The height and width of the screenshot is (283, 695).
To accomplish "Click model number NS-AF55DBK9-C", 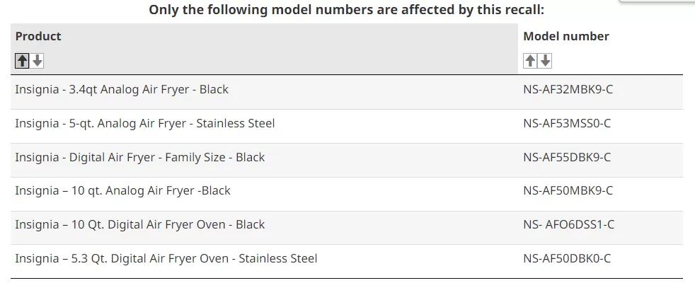I will pyautogui.click(x=567, y=157).
